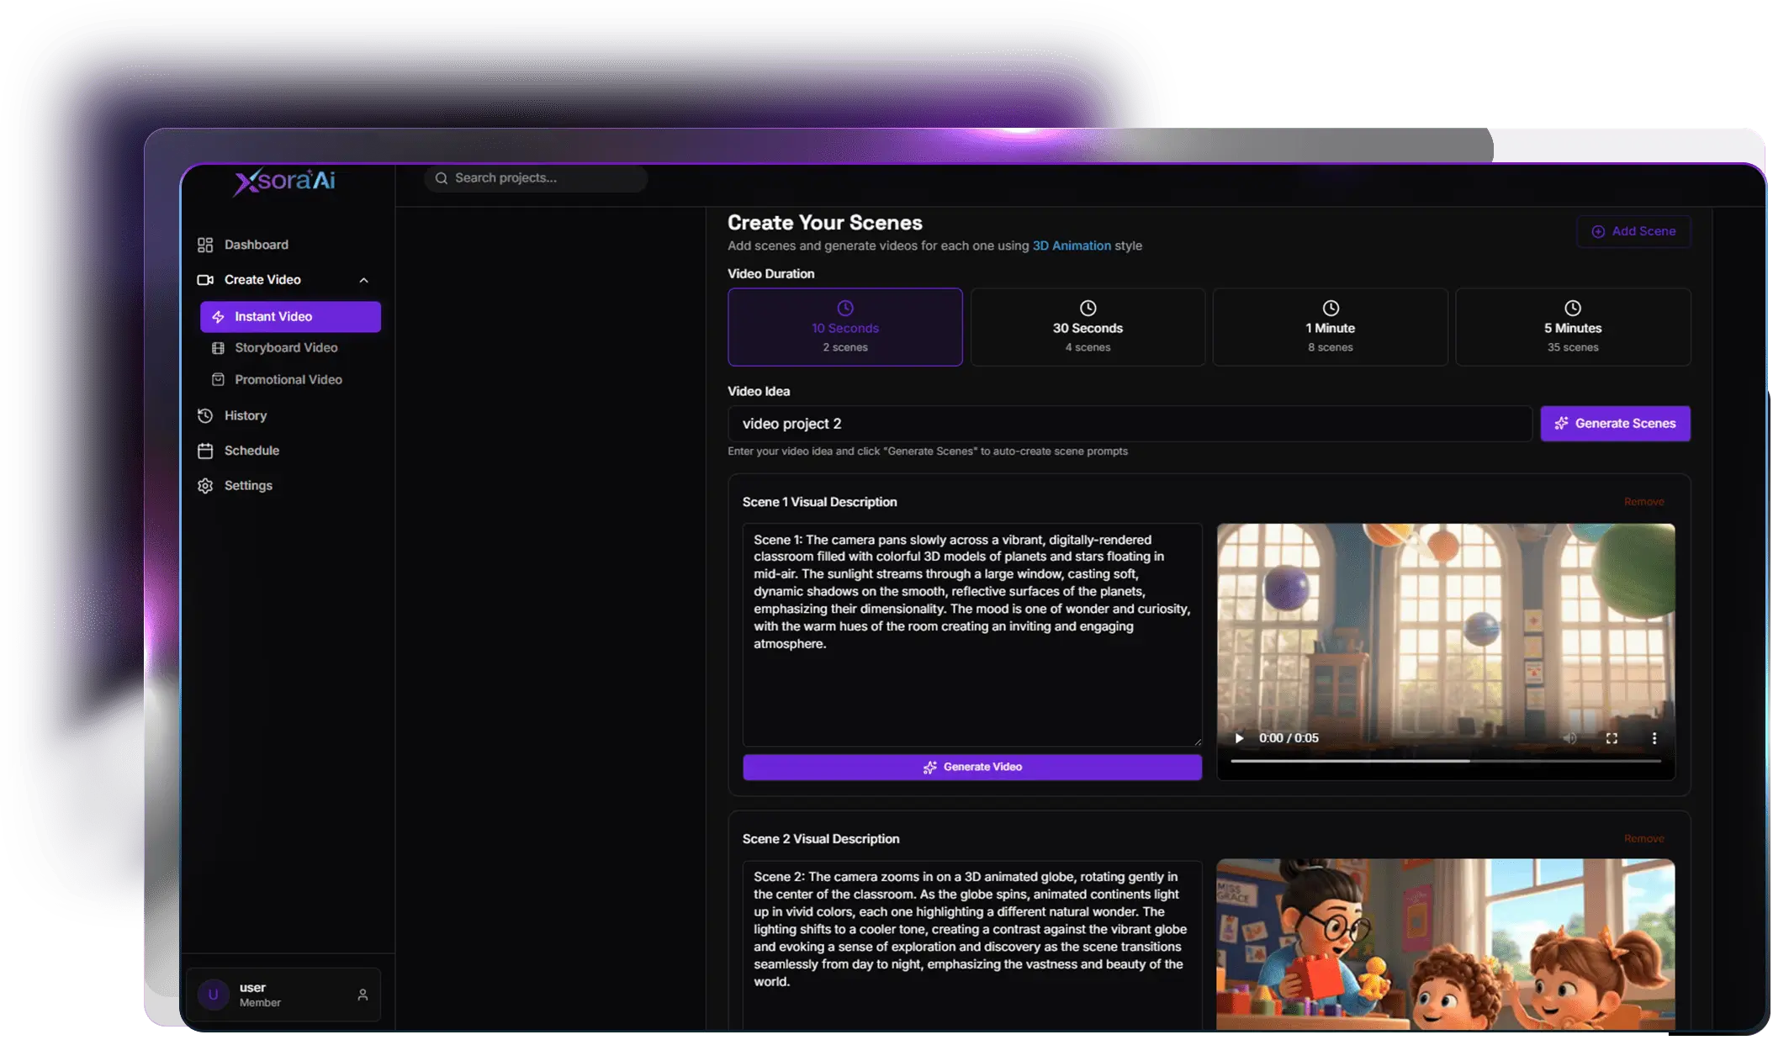Click the Add Scene button
This screenshot has width=1789, height=1061.
click(1633, 231)
